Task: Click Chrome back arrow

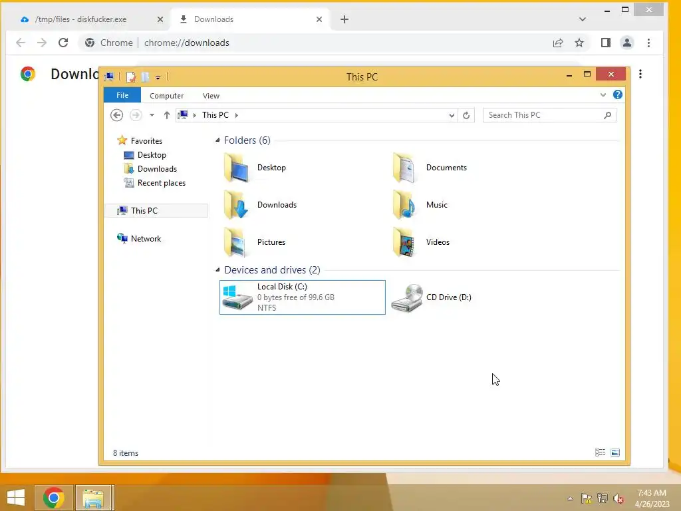Action: pos(21,43)
